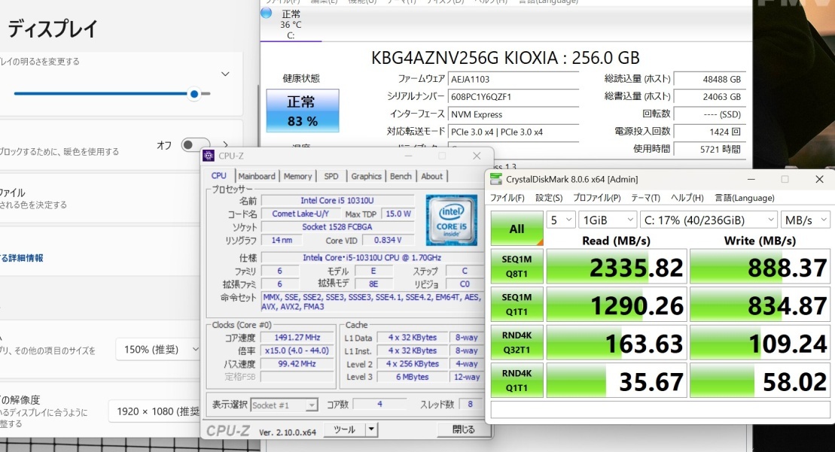
Task: Click the 総読込量 value 48488 GB
Action: pyautogui.click(x=710, y=79)
